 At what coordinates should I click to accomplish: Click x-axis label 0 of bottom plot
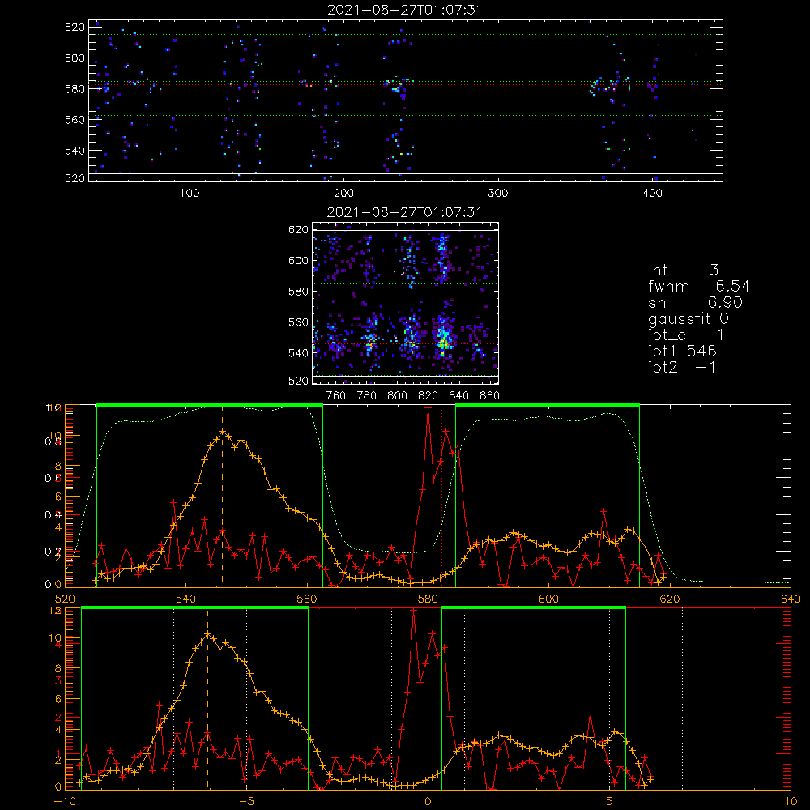(428, 802)
